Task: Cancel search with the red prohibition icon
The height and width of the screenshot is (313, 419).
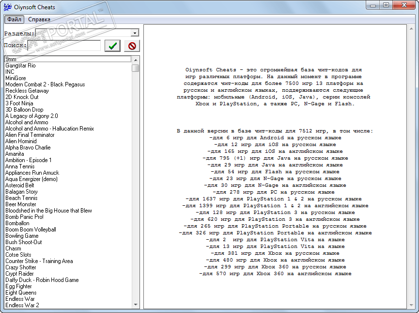Action: [132, 46]
